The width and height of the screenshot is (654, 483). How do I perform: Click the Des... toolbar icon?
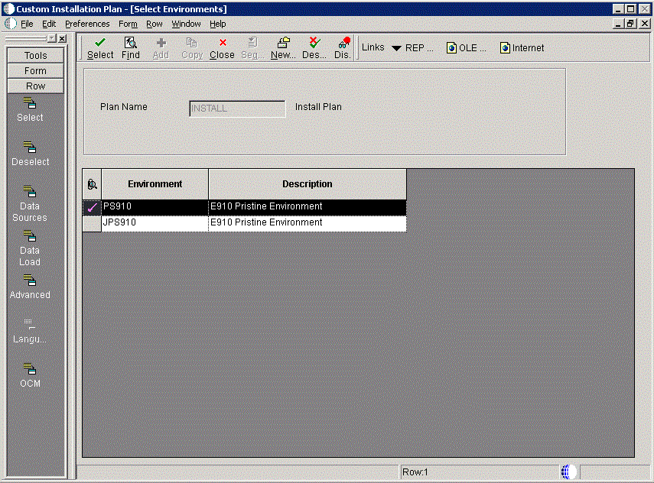pyautogui.click(x=314, y=43)
